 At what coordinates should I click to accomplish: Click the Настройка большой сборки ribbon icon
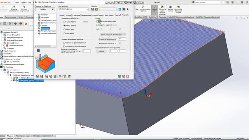click(x=178, y=9)
